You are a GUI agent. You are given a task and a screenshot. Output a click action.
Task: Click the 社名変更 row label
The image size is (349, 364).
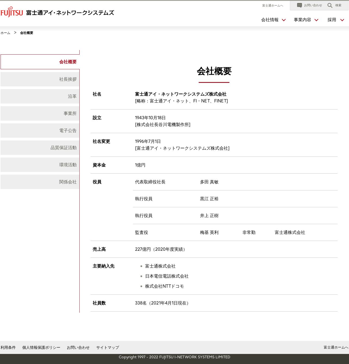click(101, 142)
